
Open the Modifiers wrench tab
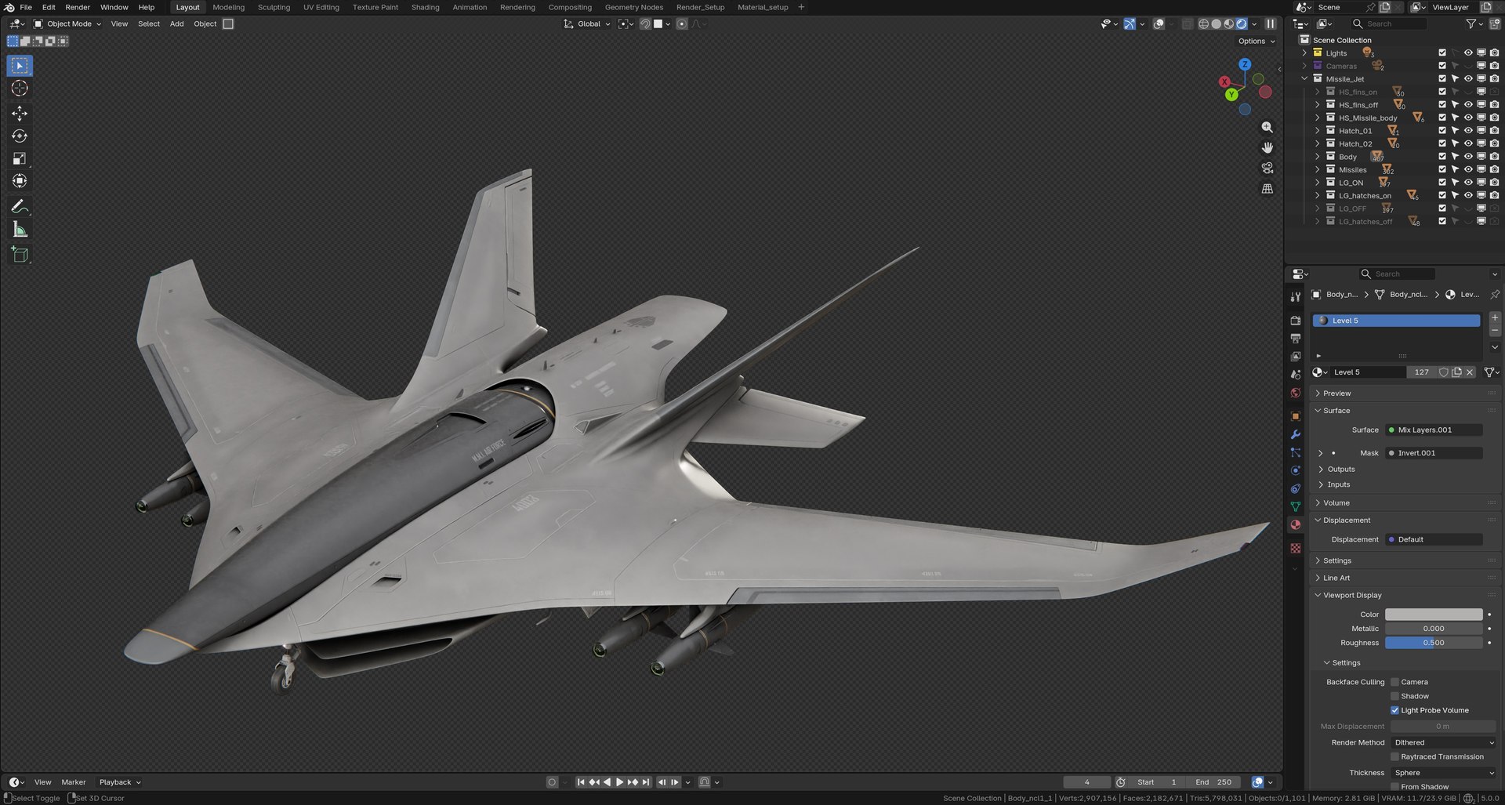click(x=1295, y=434)
